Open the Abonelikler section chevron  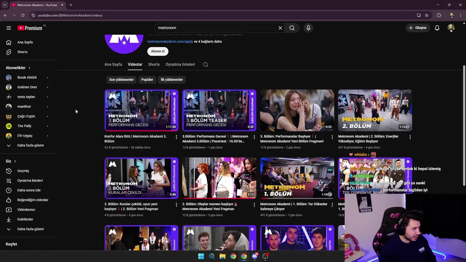[x=29, y=68]
